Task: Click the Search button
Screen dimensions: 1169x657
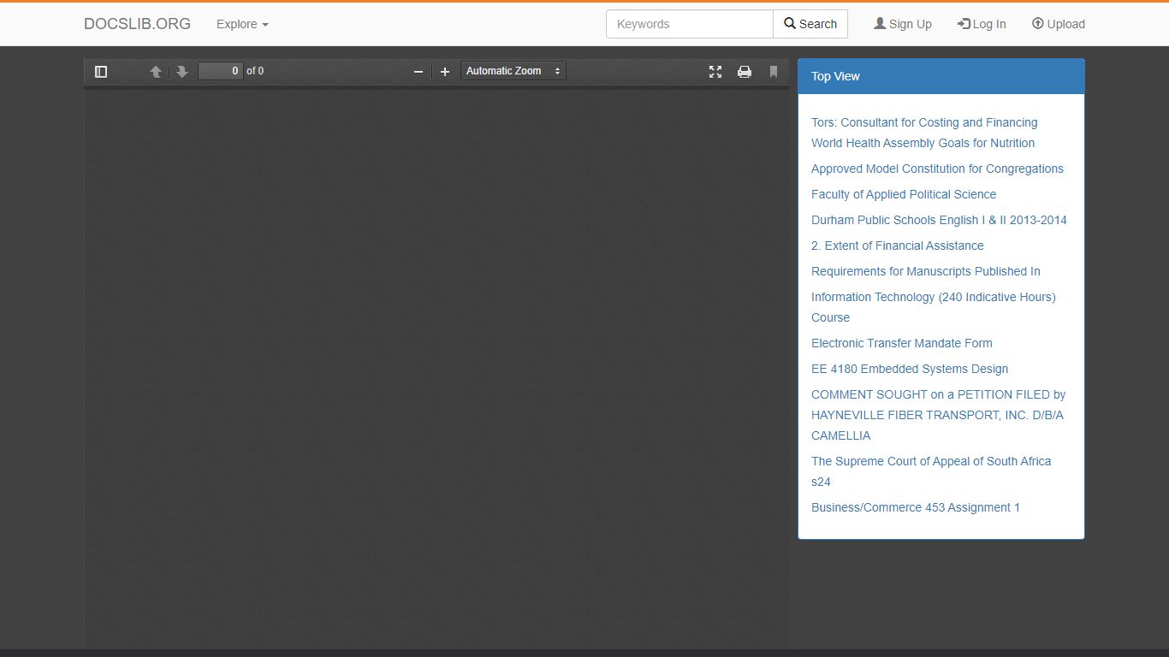Action: [x=810, y=24]
